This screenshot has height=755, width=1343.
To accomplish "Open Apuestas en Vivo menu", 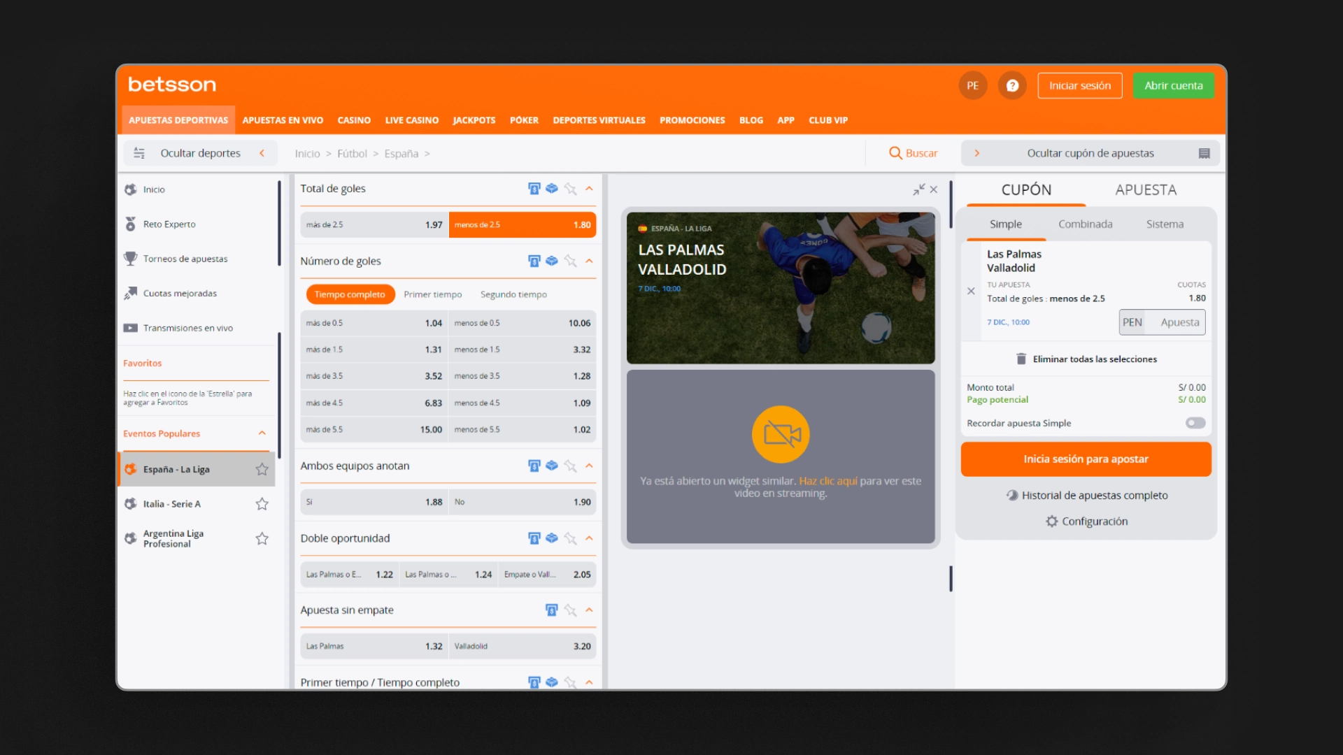I will coord(283,120).
